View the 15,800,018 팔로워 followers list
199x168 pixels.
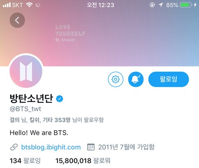[83, 161]
